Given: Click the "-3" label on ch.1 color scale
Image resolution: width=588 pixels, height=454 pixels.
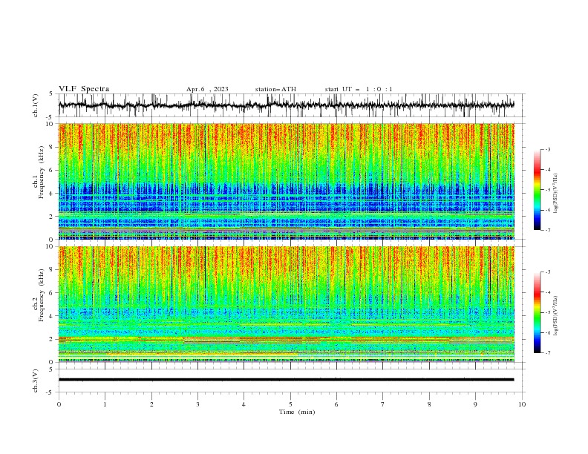Looking at the screenshot, I should (548, 149).
